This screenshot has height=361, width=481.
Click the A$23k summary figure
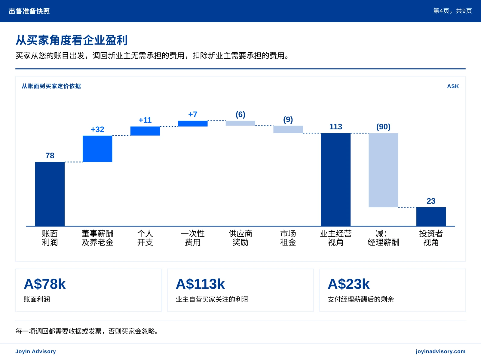(349, 284)
